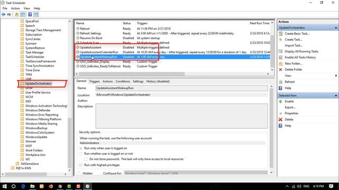339x190 pixels.
Task: Select the WindowsUpdate folder in tree
Action: pos(36,137)
